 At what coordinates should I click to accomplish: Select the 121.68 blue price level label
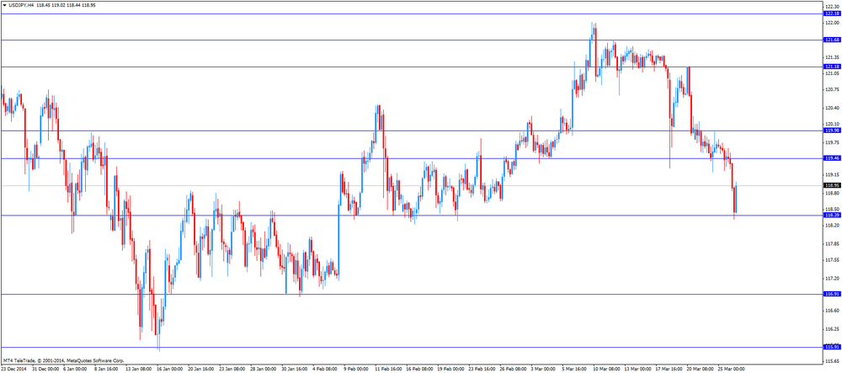coord(833,40)
